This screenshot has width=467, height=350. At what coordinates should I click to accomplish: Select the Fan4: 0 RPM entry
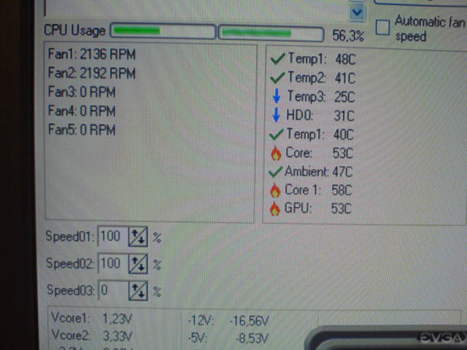click(82, 111)
